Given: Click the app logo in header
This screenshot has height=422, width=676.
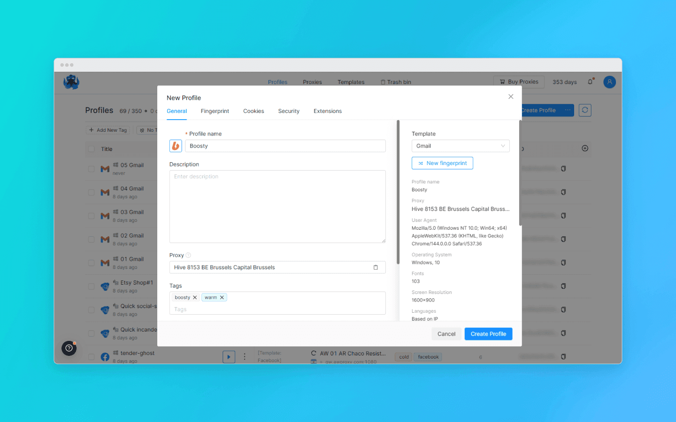Looking at the screenshot, I should click(71, 82).
